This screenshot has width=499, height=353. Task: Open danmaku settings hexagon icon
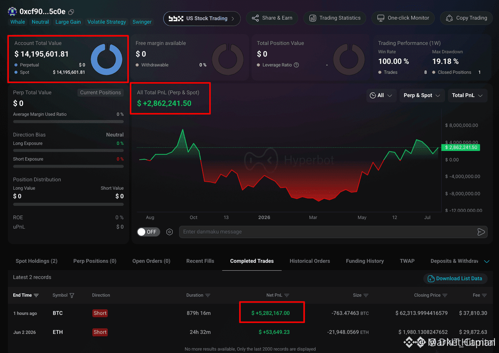(170, 232)
